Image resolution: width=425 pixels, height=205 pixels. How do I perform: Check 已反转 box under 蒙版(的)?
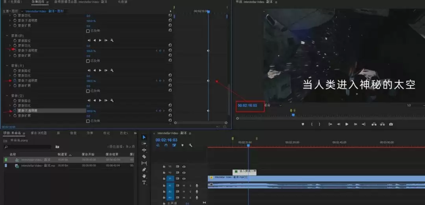[x=88, y=61]
